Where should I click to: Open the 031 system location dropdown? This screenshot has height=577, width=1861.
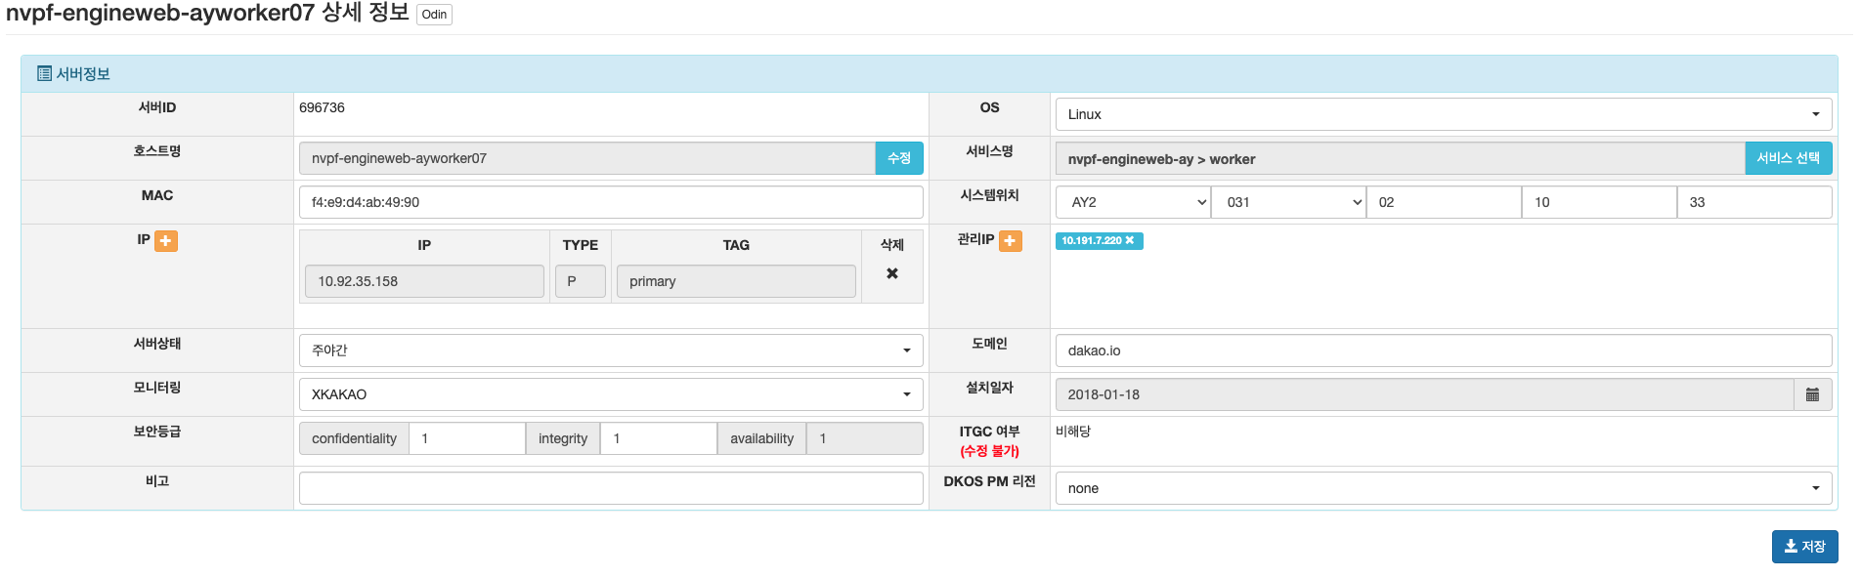[x=1288, y=202]
